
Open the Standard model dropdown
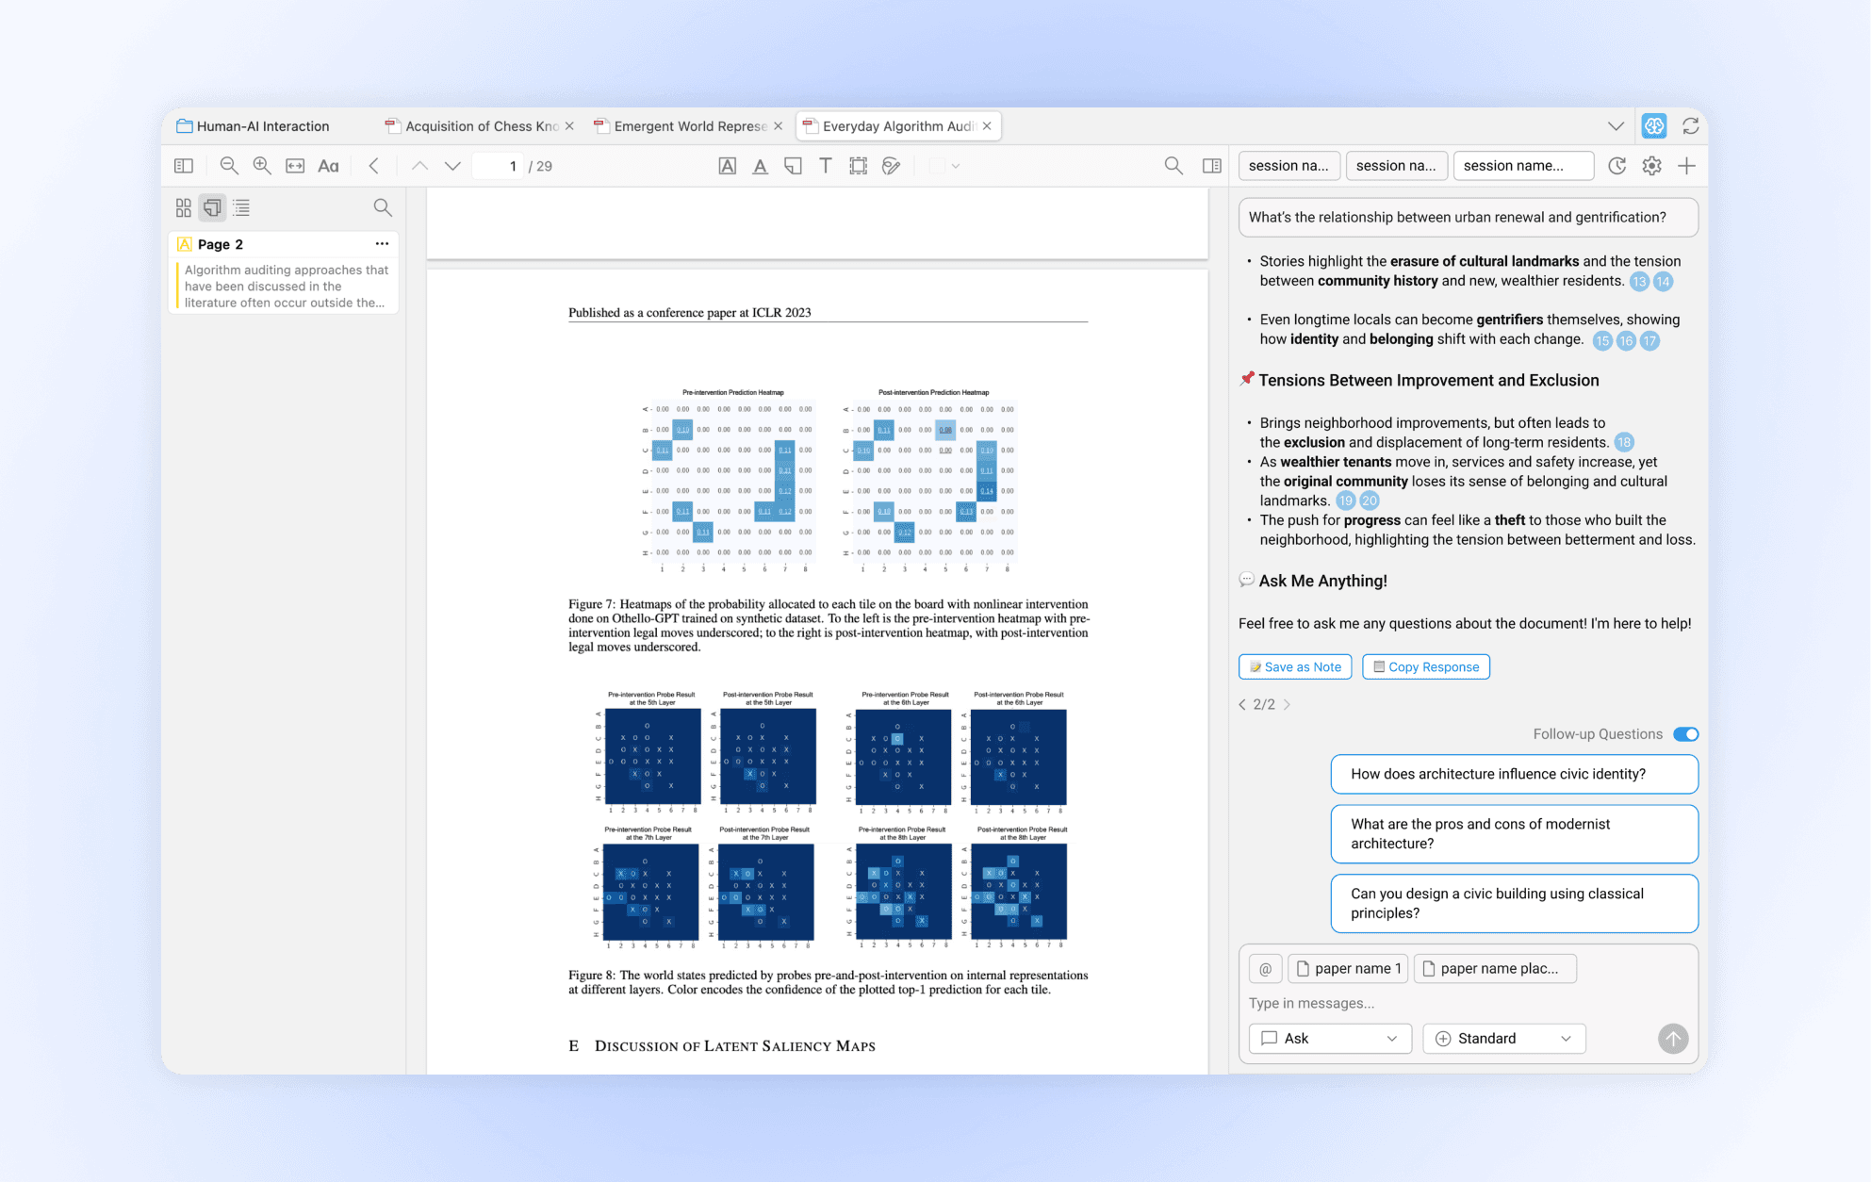coord(1503,1039)
